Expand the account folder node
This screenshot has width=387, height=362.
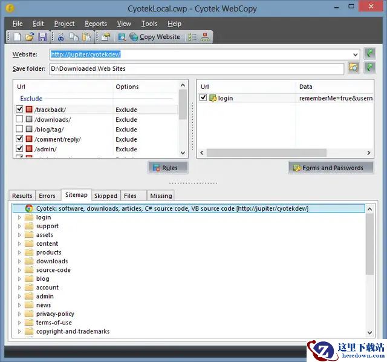point(19,288)
